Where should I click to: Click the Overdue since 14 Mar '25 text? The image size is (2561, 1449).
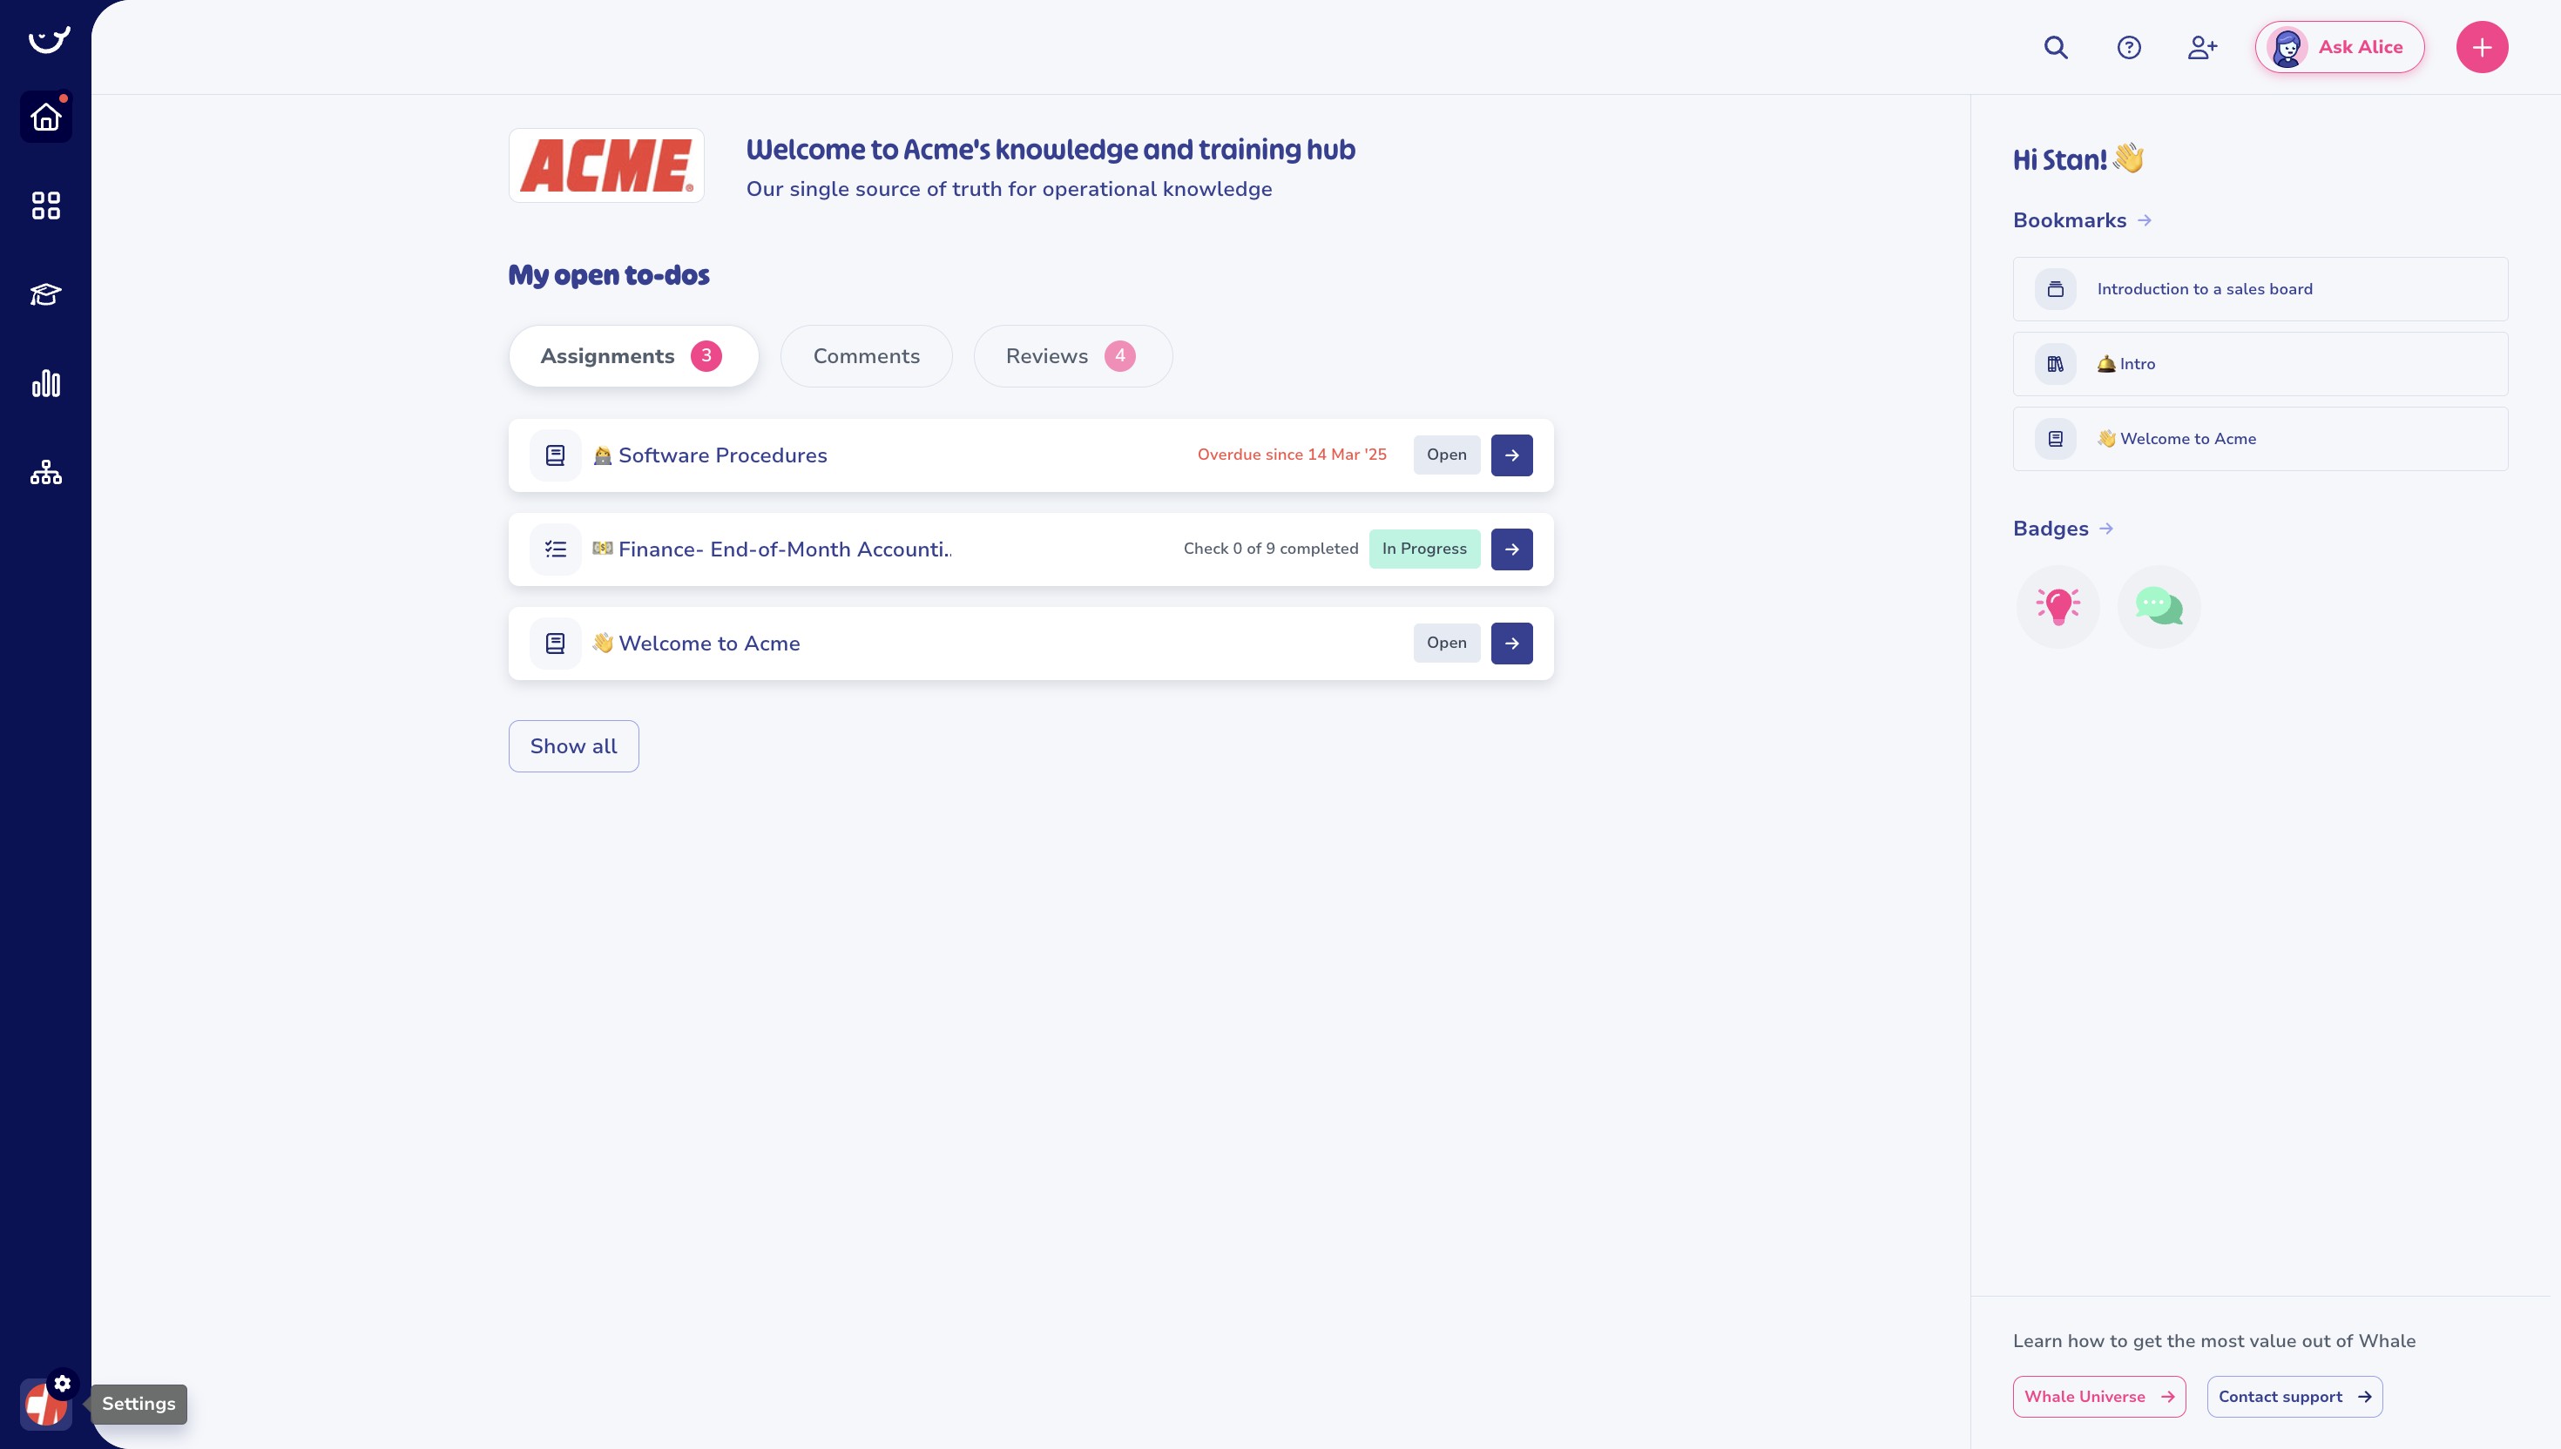click(x=1291, y=455)
